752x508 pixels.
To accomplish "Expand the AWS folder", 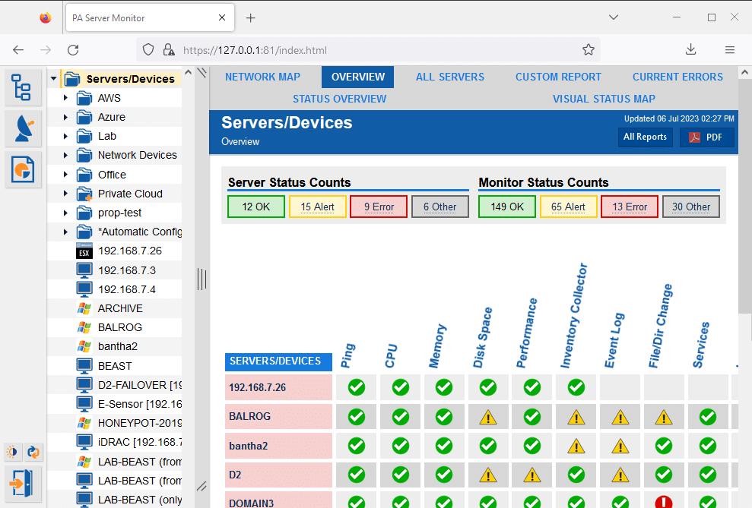I will pyautogui.click(x=65, y=98).
